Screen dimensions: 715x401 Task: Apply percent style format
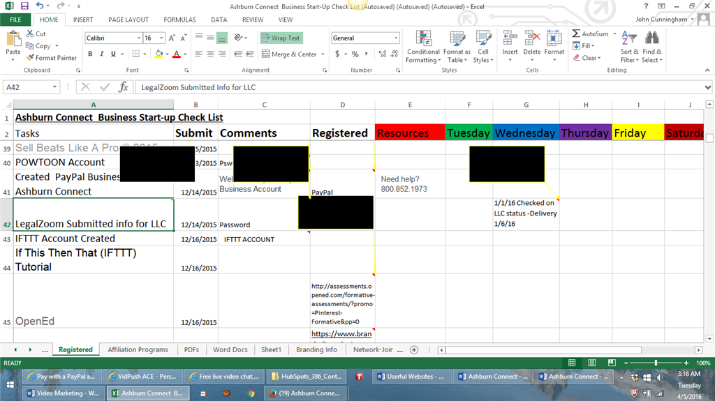click(355, 54)
